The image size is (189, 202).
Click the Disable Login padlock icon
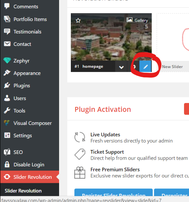pyautogui.click(x=7, y=164)
